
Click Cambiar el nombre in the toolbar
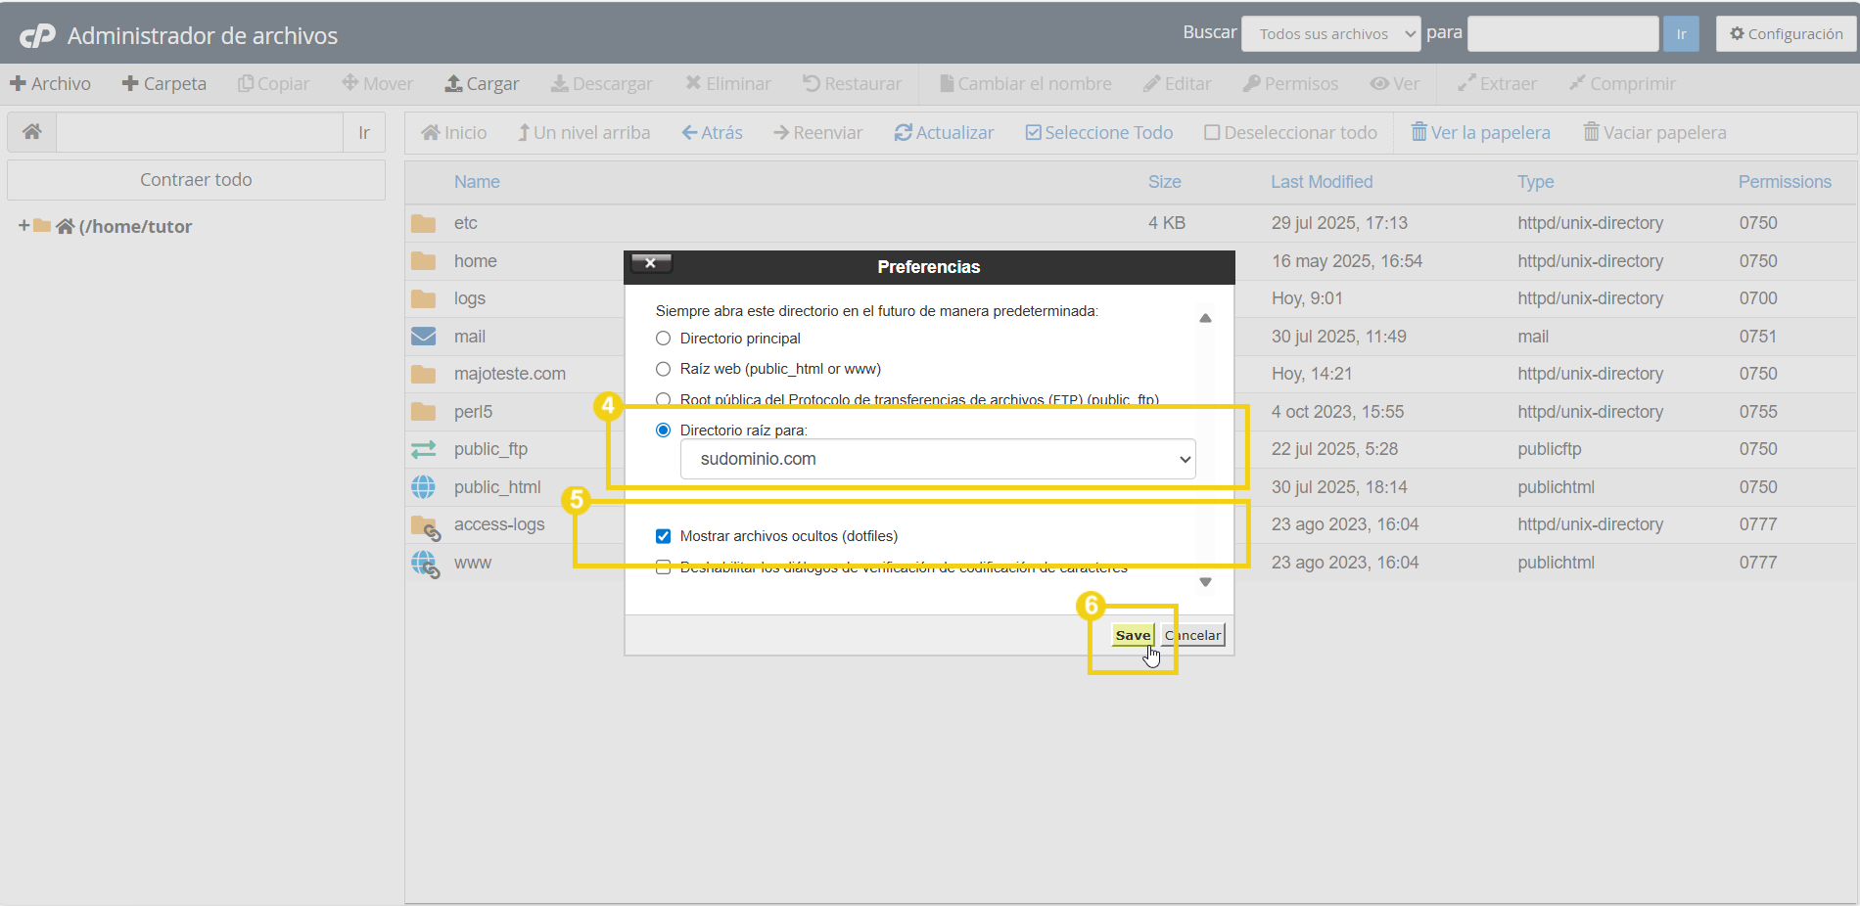(1025, 84)
